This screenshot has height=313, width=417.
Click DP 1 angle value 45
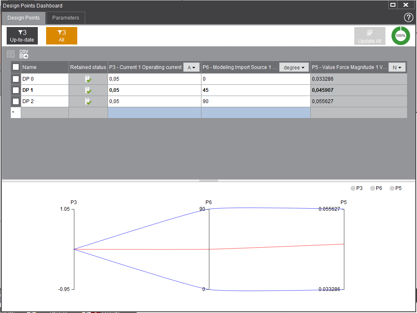click(x=256, y=90)
